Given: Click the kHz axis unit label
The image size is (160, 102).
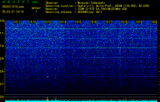Looking at the screenshot, I should (x=2, y=21).
